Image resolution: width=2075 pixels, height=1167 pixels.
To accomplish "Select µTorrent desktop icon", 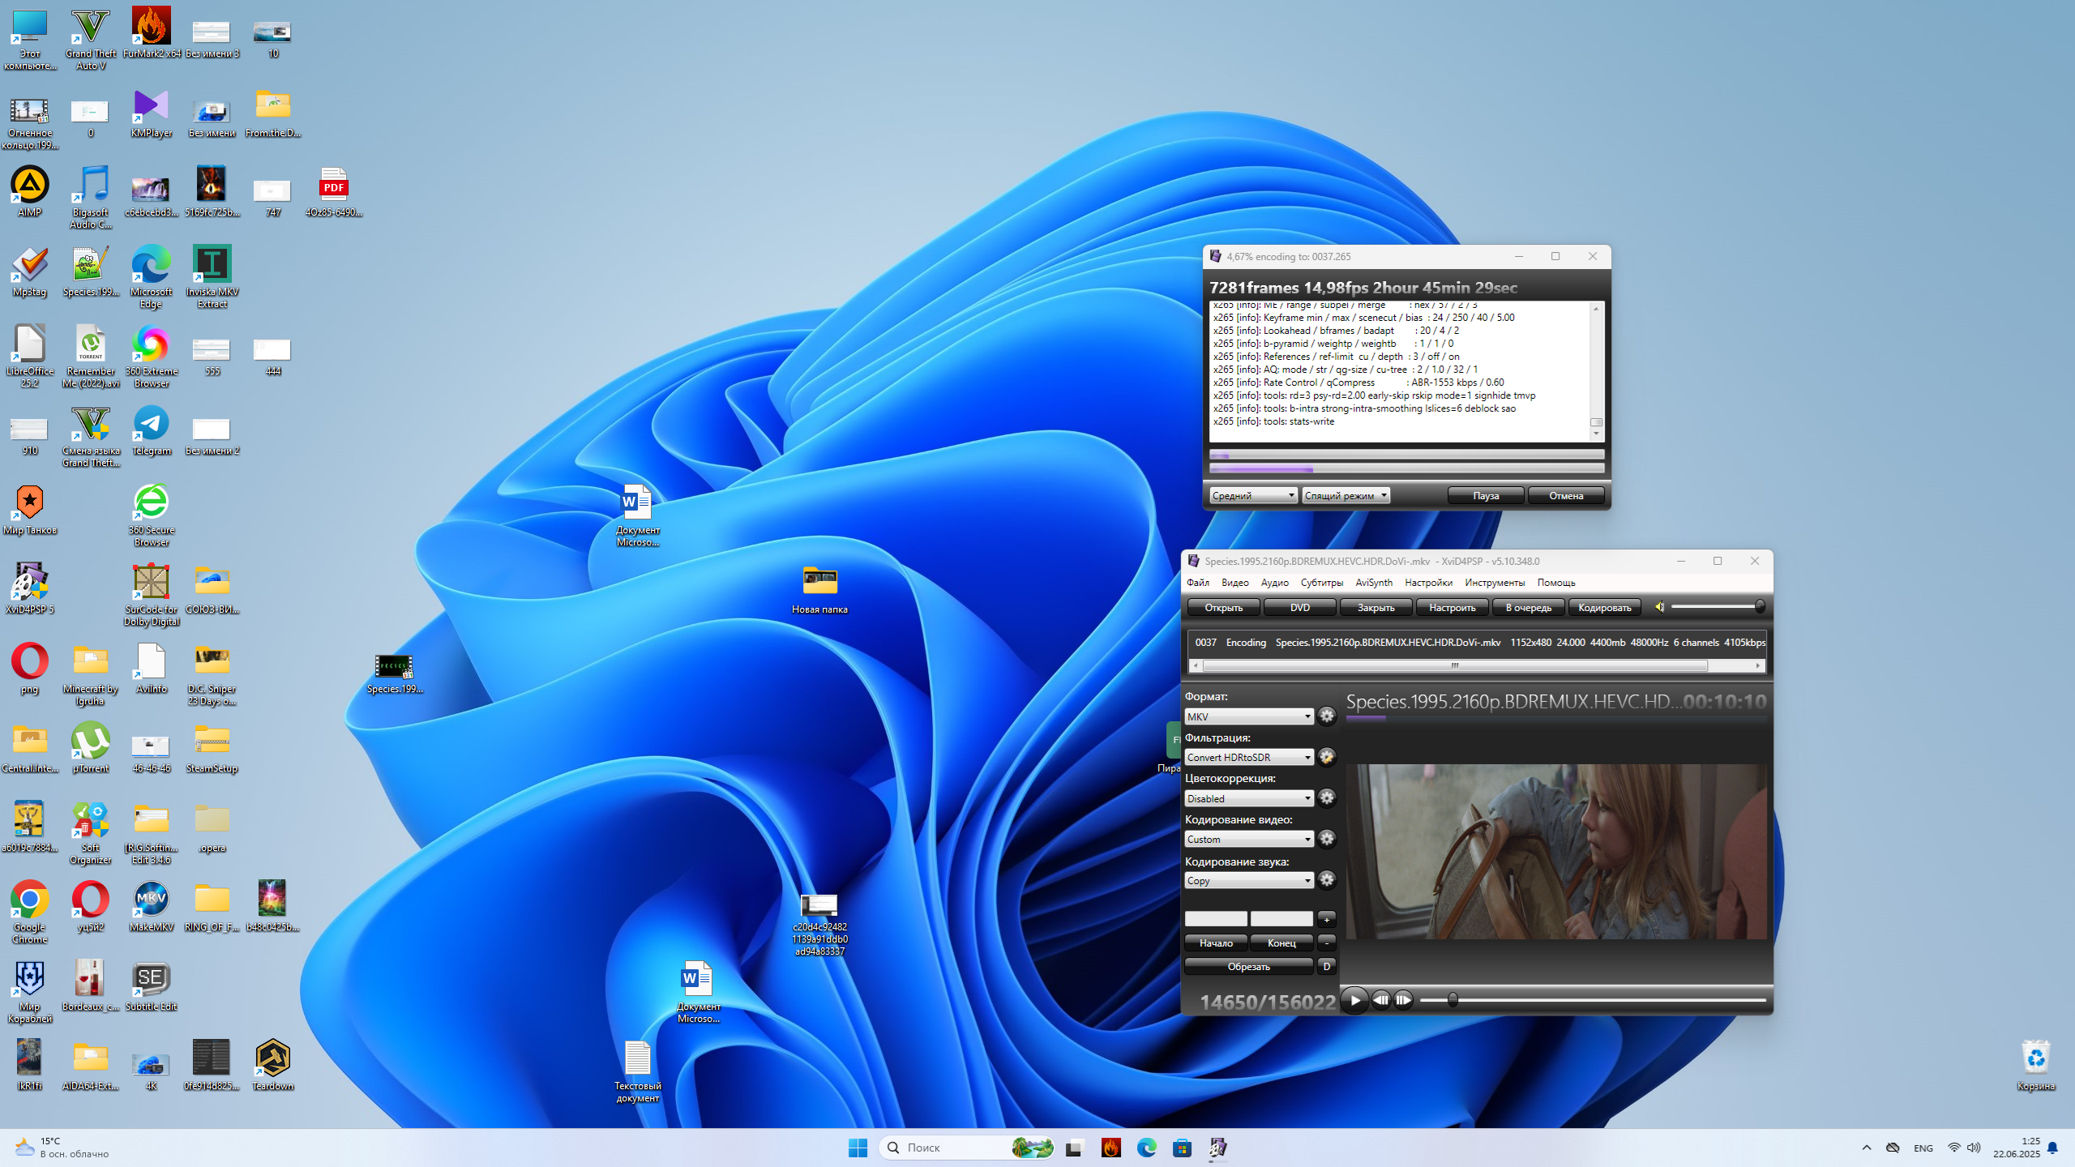I will pyautogui.click(x=91, y=749).
